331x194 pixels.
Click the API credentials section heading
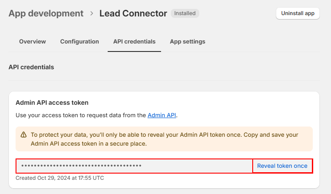tap(31, 67)
